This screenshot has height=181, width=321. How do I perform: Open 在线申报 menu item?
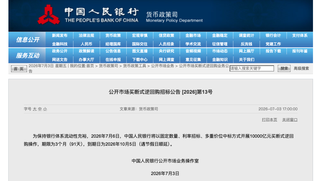(113, 60)
